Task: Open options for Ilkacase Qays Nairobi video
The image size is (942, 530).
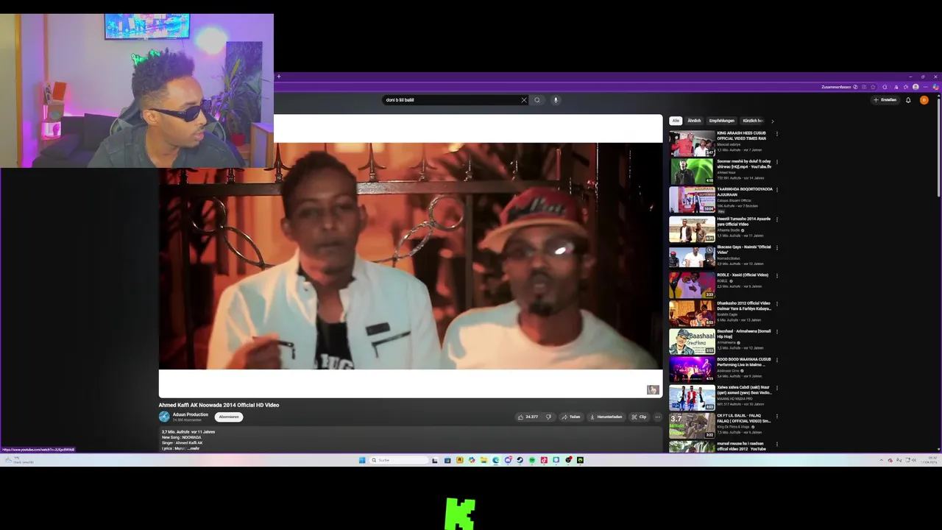Action: (x=777, y=247)
